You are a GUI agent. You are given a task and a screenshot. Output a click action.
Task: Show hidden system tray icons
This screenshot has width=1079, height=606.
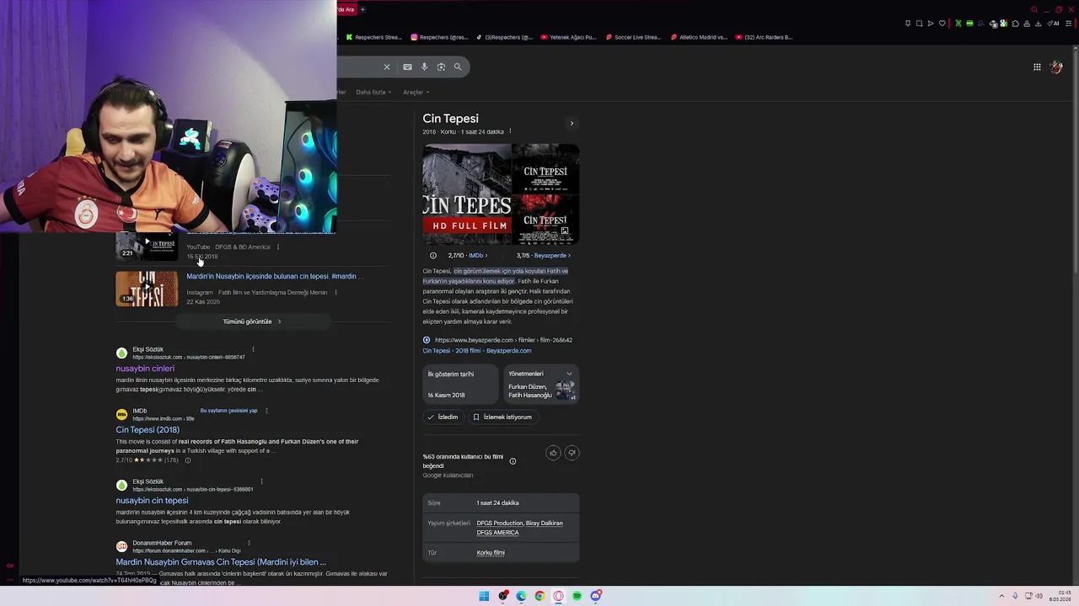point(1001,596)
